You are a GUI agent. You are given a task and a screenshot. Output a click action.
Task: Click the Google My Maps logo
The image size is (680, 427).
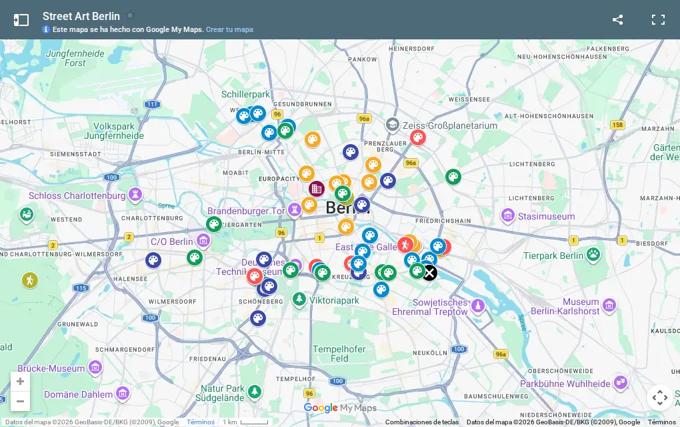point(340,408)
